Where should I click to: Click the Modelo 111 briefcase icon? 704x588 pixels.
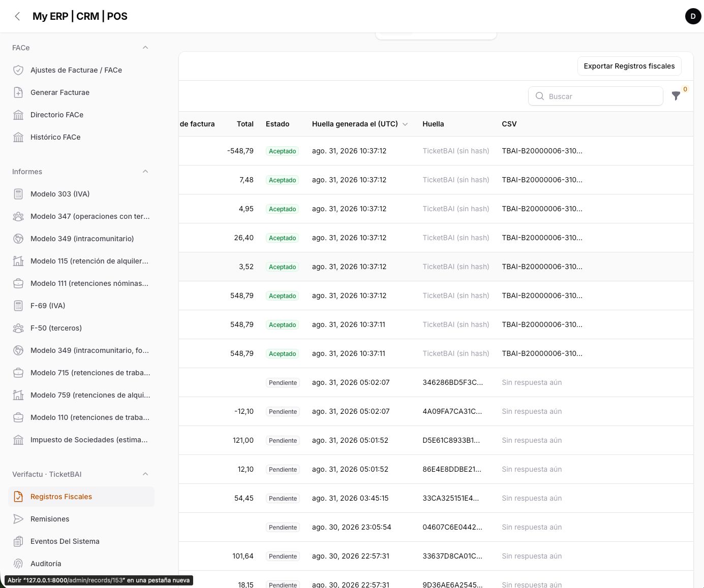pos(18,283)
